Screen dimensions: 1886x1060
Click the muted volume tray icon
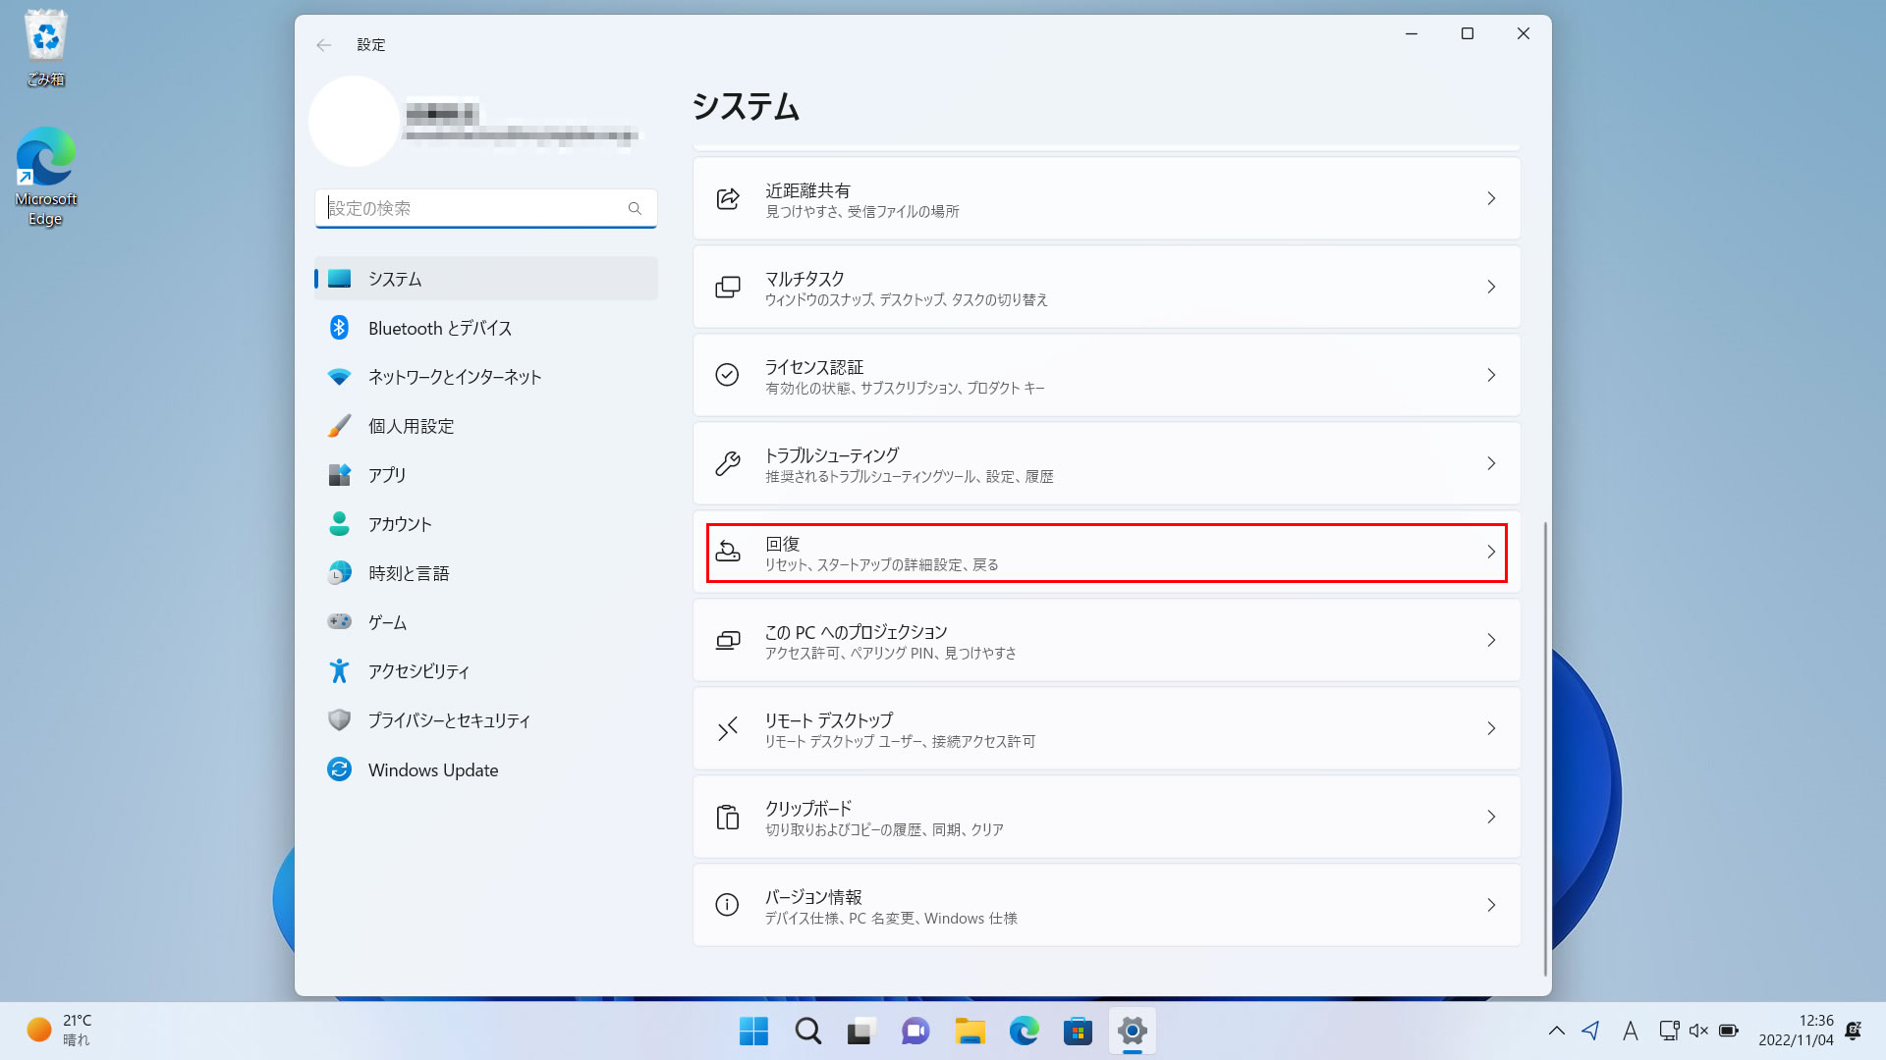(x=1698, y=1031)
